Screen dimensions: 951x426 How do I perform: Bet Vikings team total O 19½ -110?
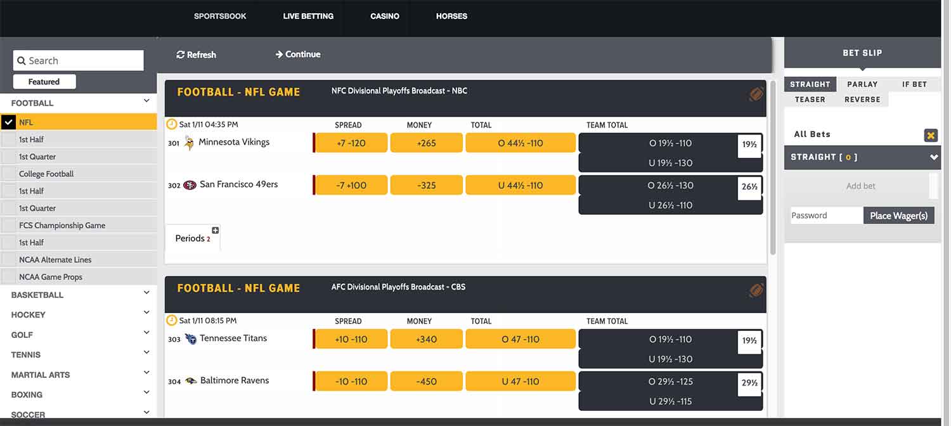[670, 143]
